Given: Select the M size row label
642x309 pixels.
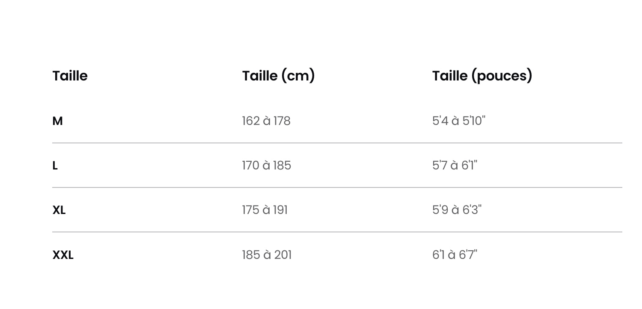Looking at the screenshot, I should click(x=57, y=121).
